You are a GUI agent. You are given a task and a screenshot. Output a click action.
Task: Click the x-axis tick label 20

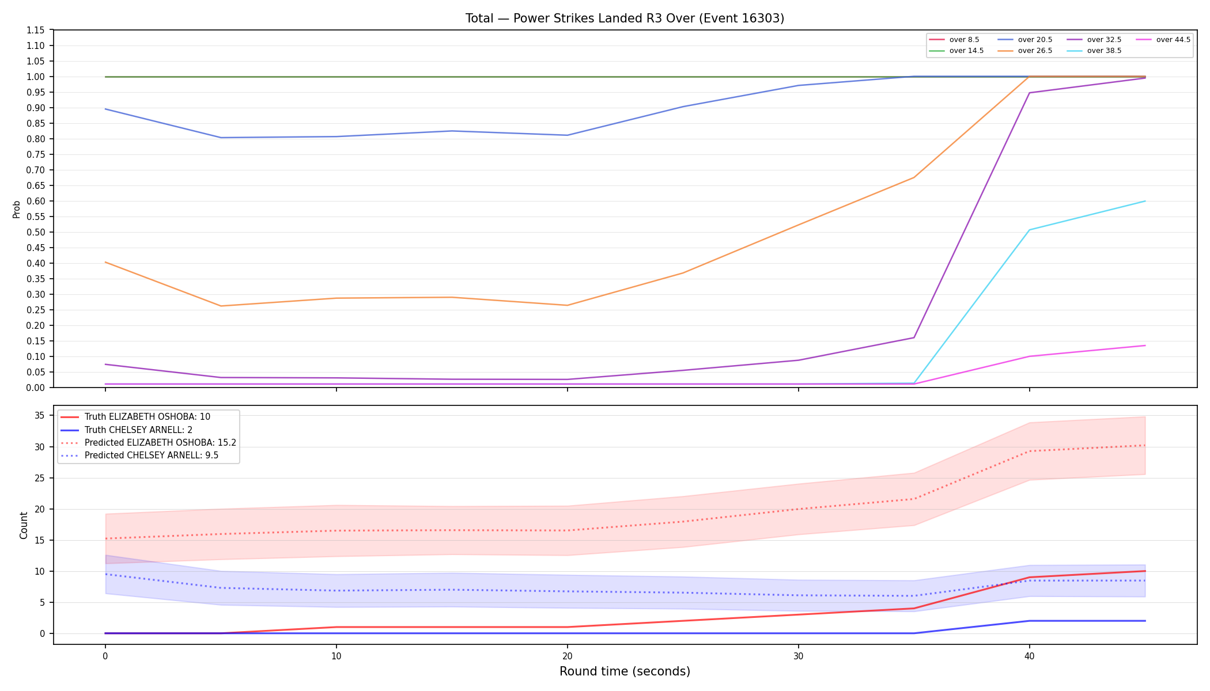pos(567,655)
